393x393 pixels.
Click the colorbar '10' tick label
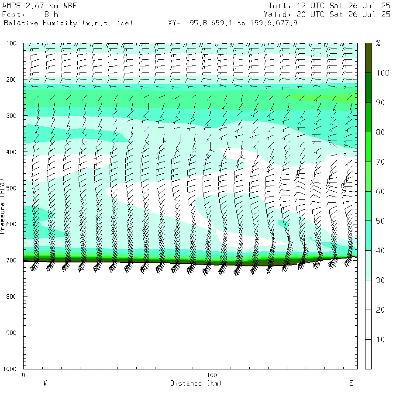(x=380, y=340)
